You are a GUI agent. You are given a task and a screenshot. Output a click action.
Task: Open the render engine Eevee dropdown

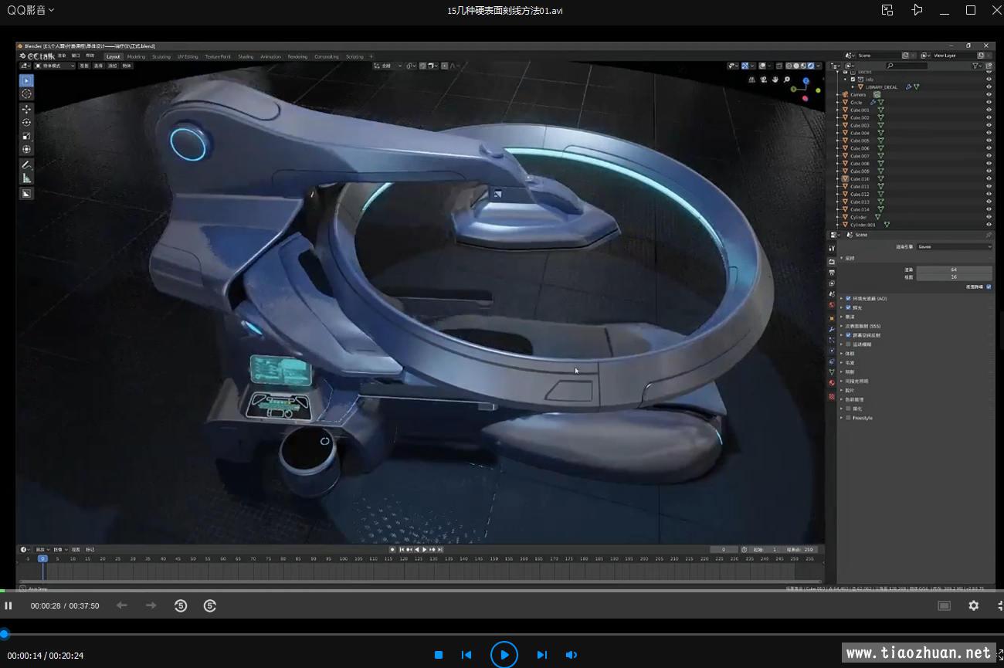(x=954, y=246)
